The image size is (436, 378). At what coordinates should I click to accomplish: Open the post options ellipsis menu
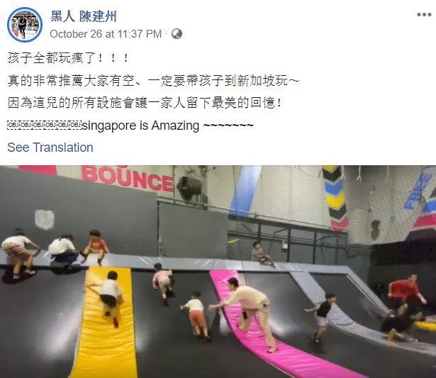(x=424, y=14)
